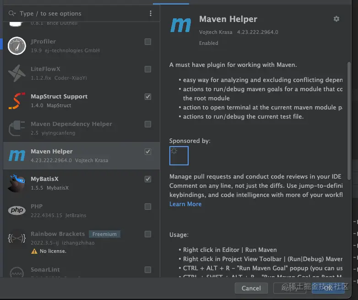Click the SonarLint plugin icon
The height and width of the screenshot is (300, 358).
(x=16, y=272)
